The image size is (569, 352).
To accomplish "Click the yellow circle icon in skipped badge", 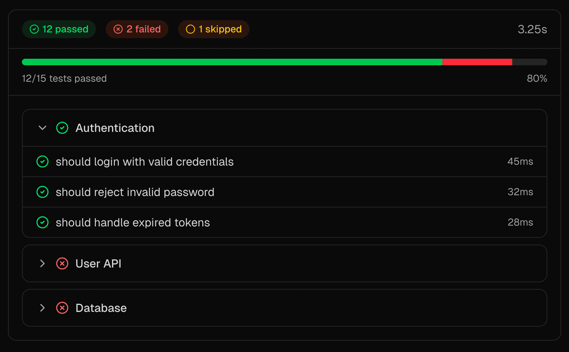I will (190, 29).
